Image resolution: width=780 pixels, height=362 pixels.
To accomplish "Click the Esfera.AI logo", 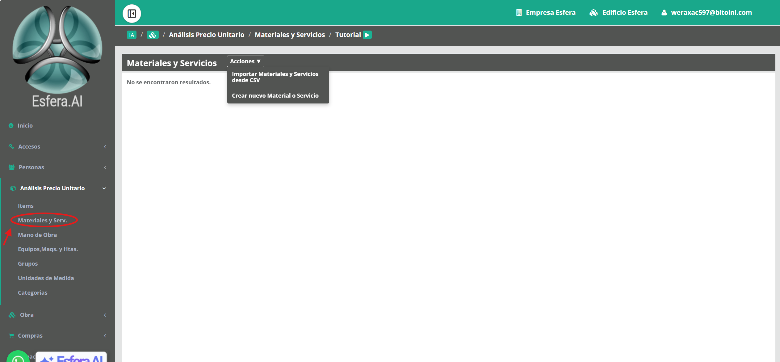I will click(57, 56).
